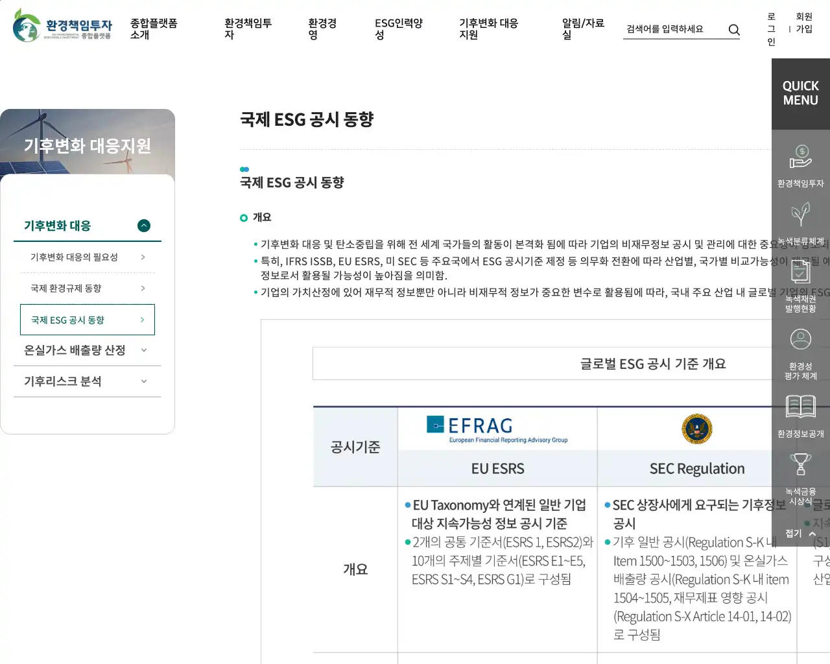830x664 pixels.
Task: Click the 로그인 link
Action: click(x=771, y=29)
